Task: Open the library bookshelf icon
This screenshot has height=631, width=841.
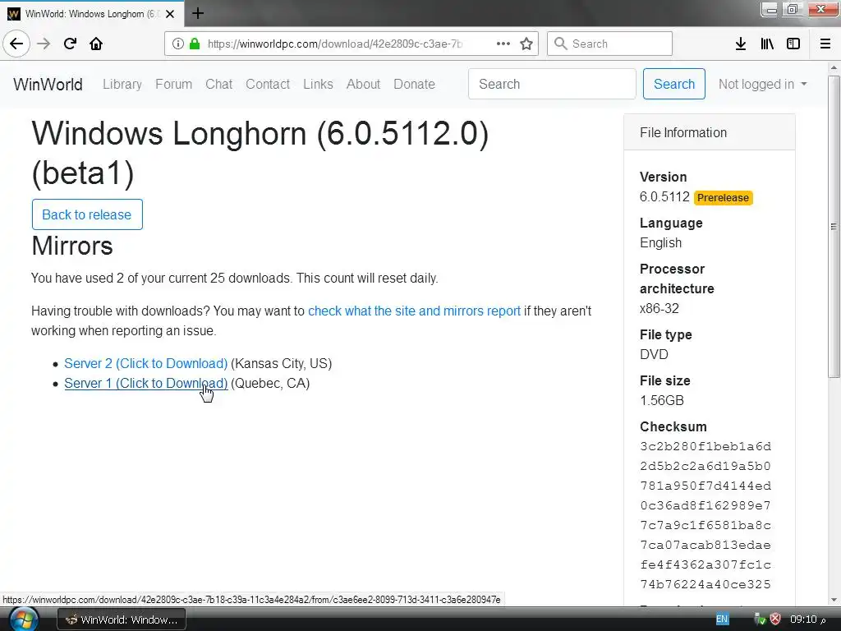Action: coord(767,44)
